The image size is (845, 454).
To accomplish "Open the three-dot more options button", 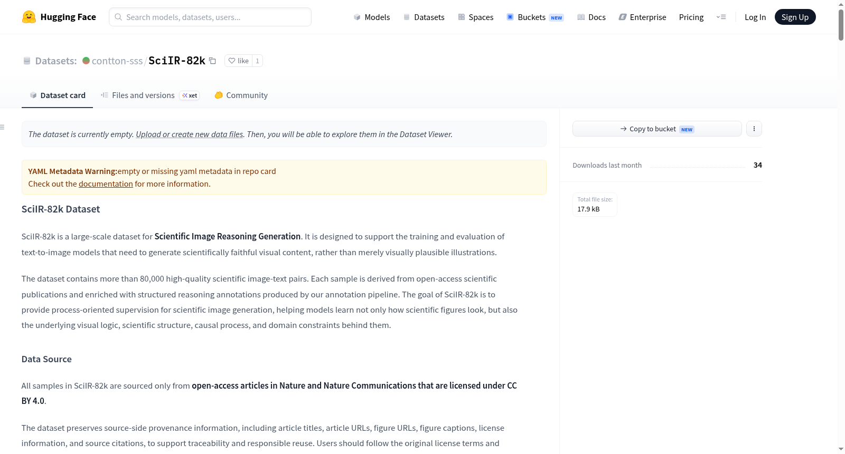I will point(754,129).
